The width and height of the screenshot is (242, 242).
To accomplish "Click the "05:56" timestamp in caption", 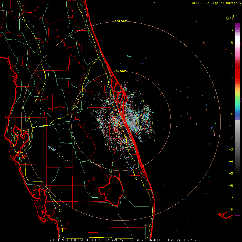I will (190, 240).
